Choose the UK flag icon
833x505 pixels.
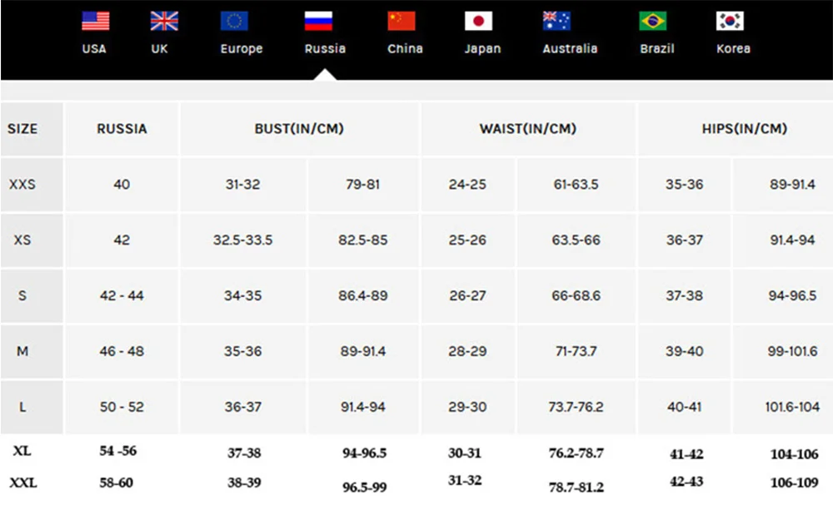164,22
